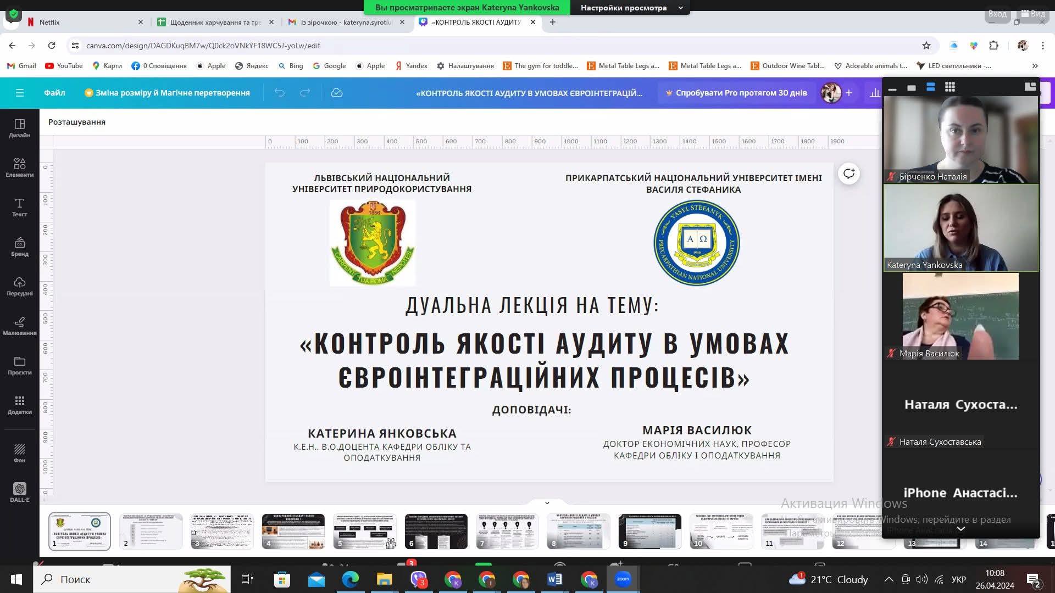The height and width of the screenshot is (593, 1055).
Task: Collapse the slide thumbnails strip chevron
Action: point(547,502)
